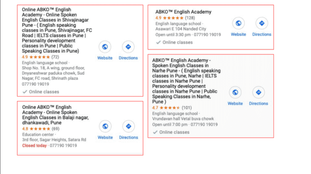The width and height of the screenshot is (311, 174).
Task: Click Directions icon for Shivajinagar listing
Action: click(128, 47)
